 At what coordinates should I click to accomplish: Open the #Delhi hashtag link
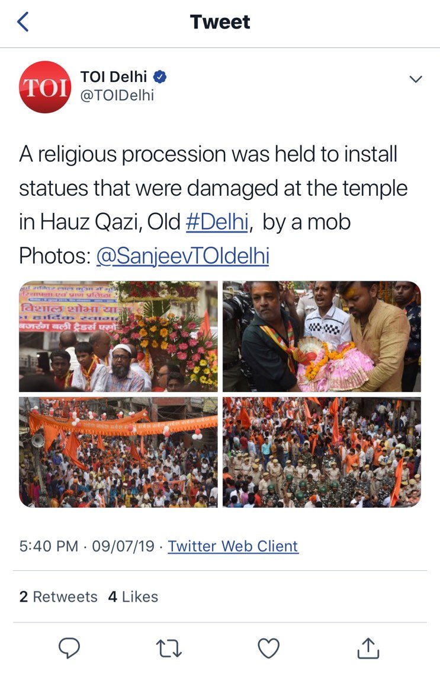217,222
